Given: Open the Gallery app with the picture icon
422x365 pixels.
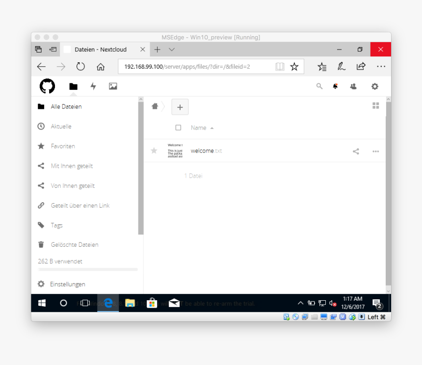Looking at the screenshot, I should tap(113, 86).
